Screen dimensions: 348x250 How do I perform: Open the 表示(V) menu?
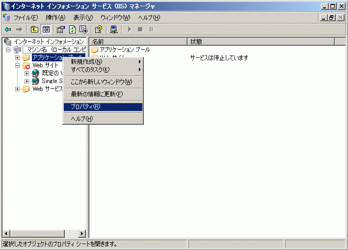coord(83,18)
